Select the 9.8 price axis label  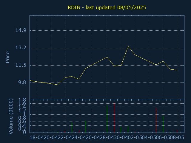click(22, 83)
